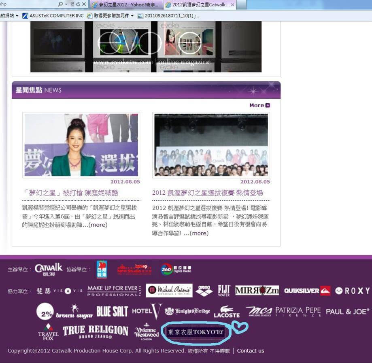372x363 pixels.
Task: Click the arrow icon beside More
Action: click(x=268, y=105)
